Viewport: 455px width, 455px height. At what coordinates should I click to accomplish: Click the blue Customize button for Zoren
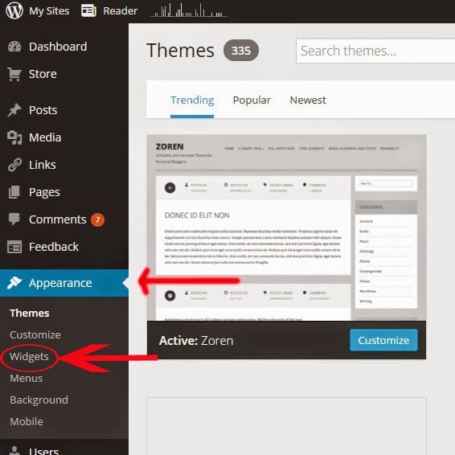tap(383, 340)
